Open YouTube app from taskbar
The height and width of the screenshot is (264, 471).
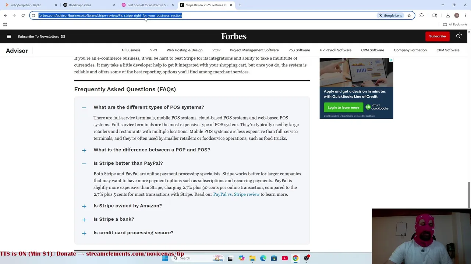tap(284, 258)
